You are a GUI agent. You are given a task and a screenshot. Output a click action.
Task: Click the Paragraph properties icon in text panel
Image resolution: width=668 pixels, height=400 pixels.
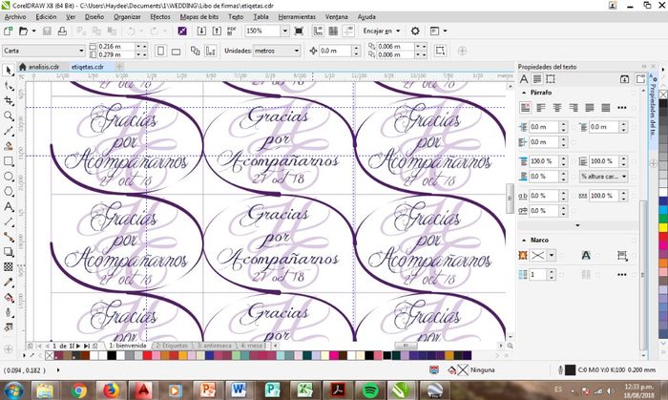[x=536, y=77]
